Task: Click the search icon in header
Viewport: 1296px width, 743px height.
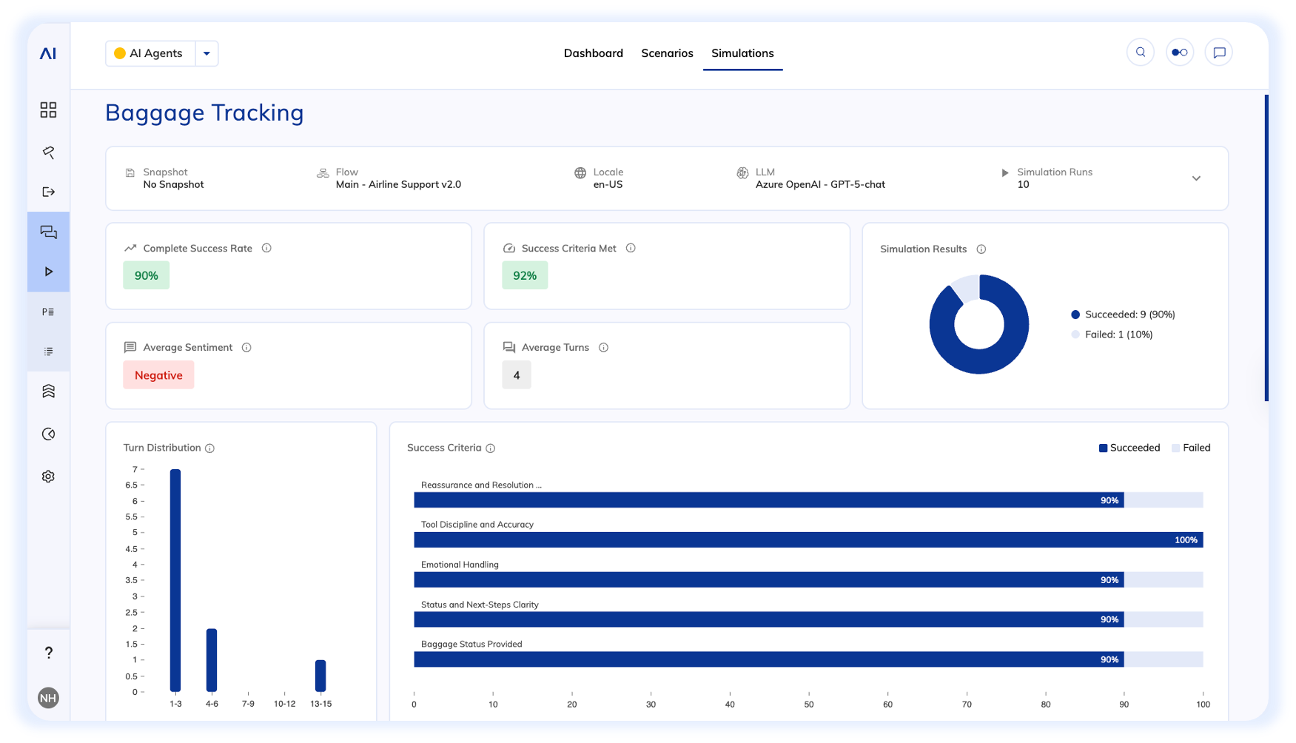Action: click(x=1140, y=53)
